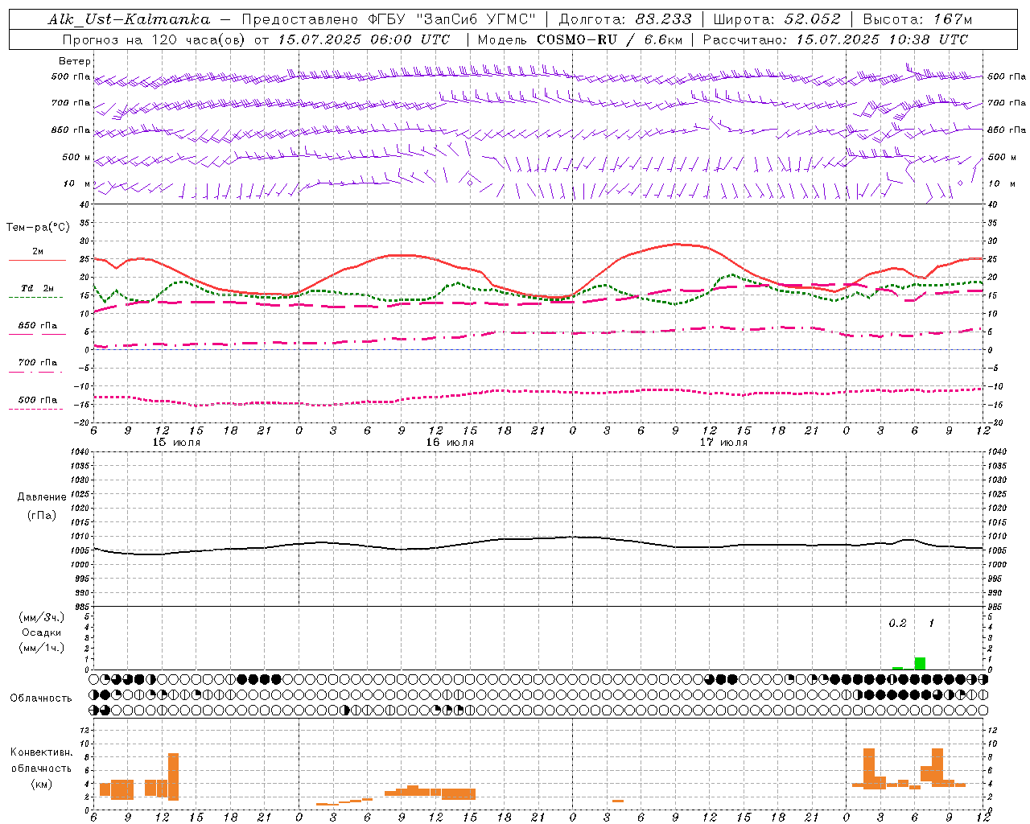The height and width of the screenshot is (824, 1030).
Task: Click the 0.2 precipitation amount value
Action: 897,624
